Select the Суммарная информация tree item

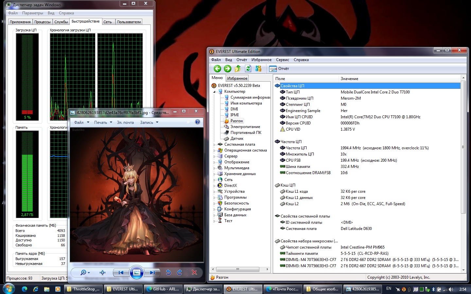click(251, 97)
